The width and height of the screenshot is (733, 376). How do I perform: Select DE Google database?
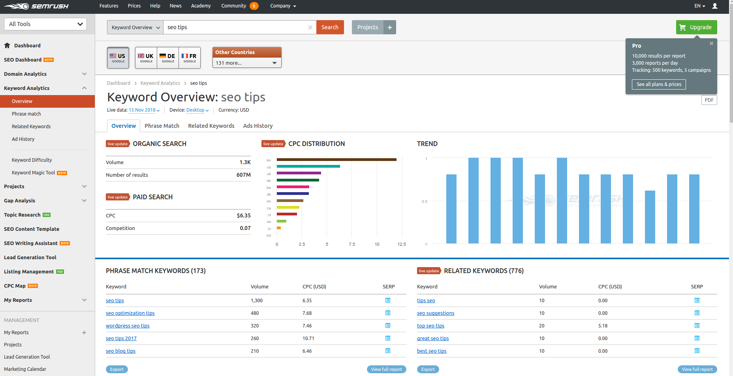click(168, 58)
